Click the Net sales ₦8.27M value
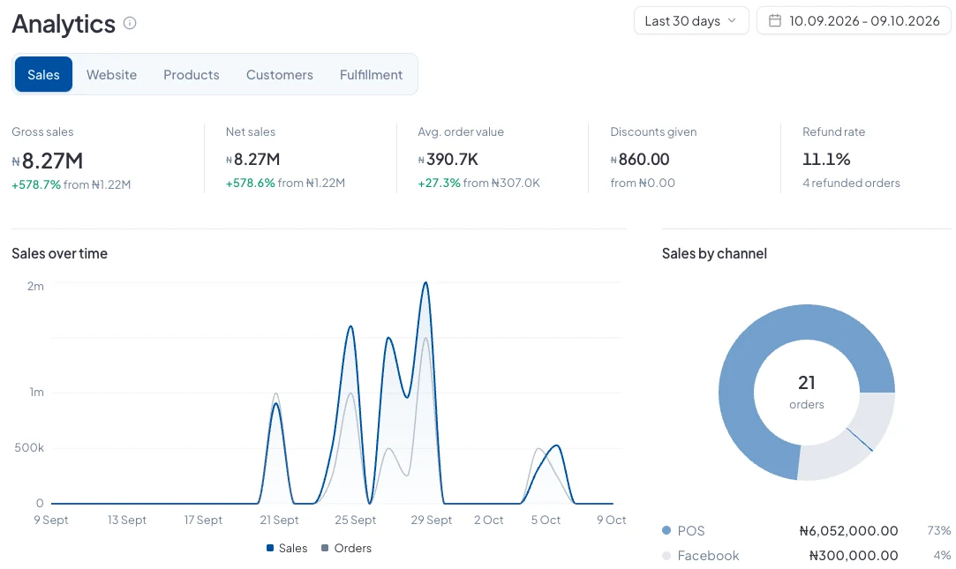The height and width of the screenshot is (569, 956). pyautogui.click(x=253, y=160)
